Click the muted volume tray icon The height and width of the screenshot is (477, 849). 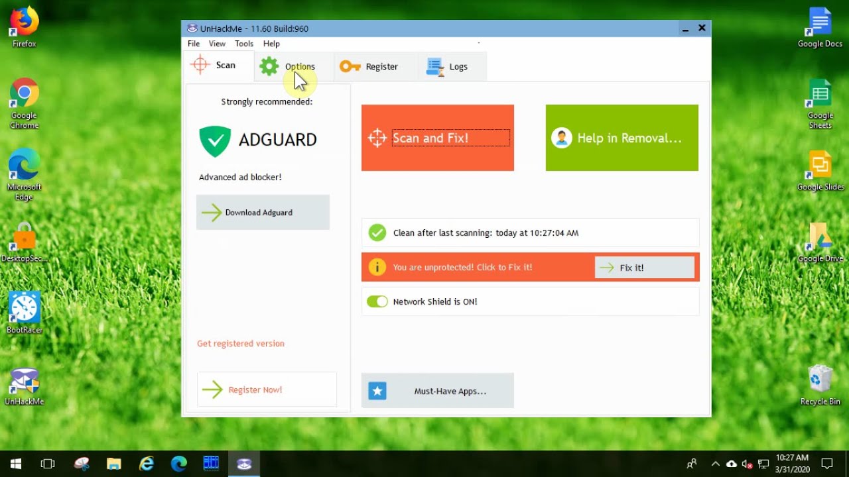pyautogui.click(x=748, y=464)
